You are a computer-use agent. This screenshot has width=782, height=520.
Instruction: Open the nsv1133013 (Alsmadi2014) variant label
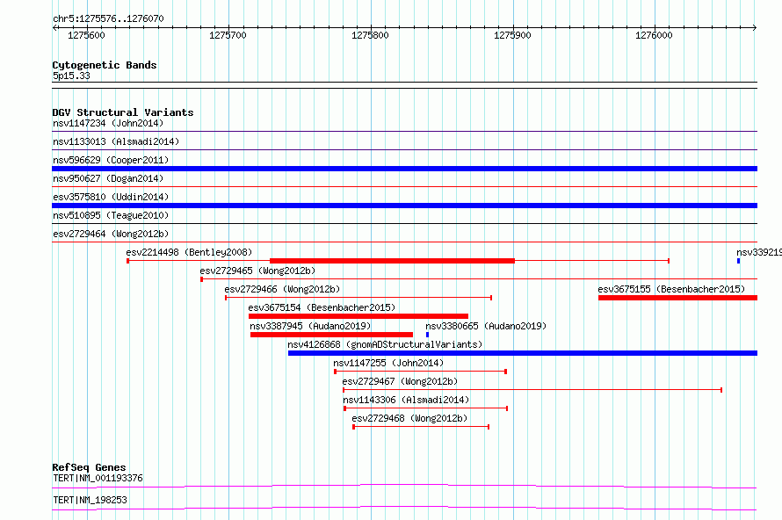click(x=116, y=141)
